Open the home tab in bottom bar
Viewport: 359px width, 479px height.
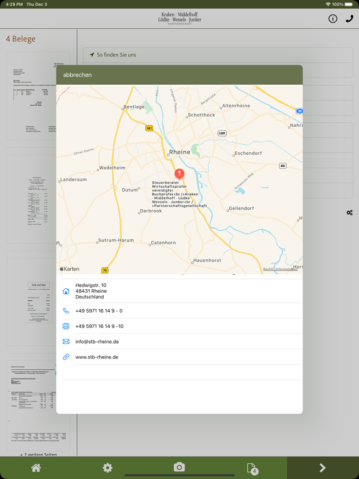[36, 467]
